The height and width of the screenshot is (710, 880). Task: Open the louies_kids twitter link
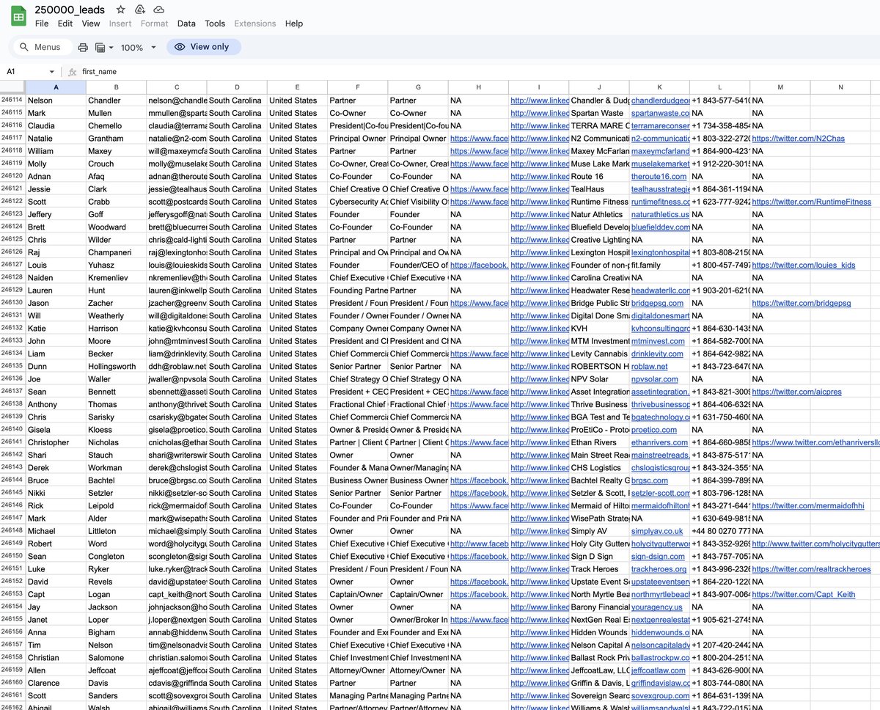803,265
